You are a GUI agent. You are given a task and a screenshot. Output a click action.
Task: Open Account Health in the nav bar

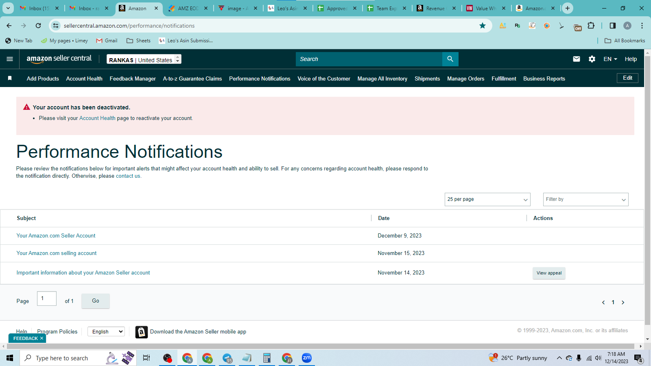click(x=84, y=78)
